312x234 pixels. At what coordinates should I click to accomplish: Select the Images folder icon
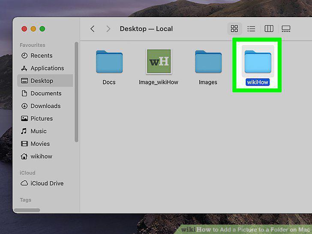point(208,62)
